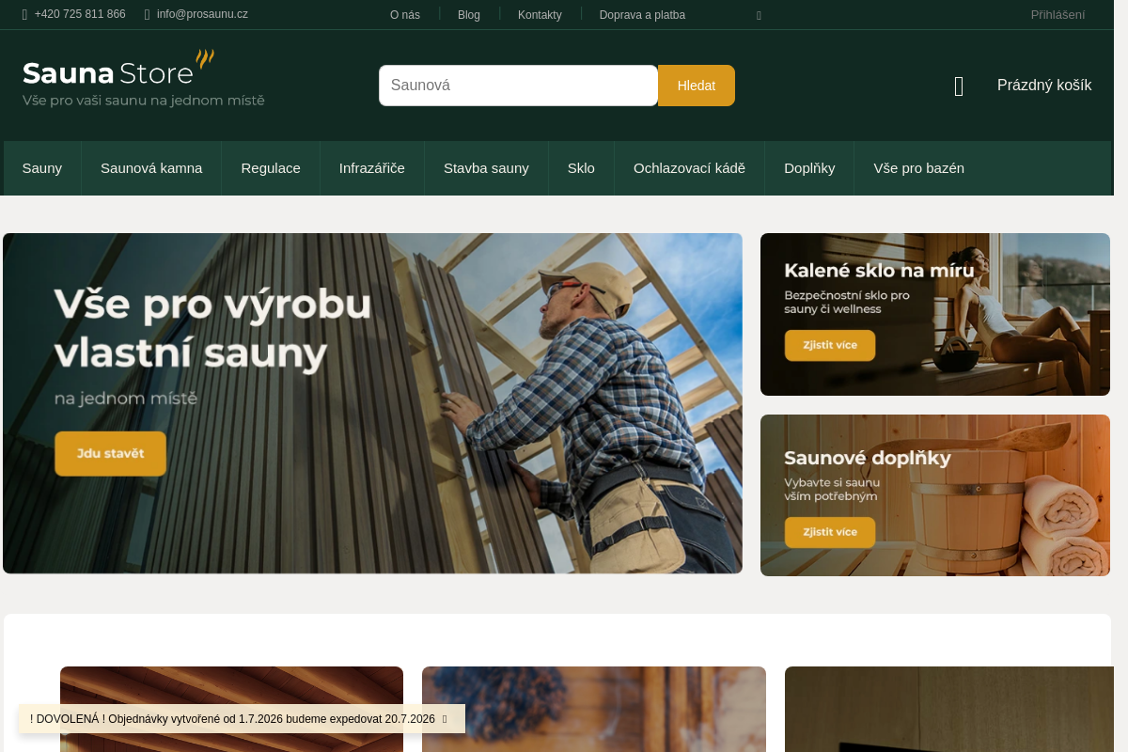This screenshot has width=1128, height=752.
Task: Click tagline Vše pro vaši saunu na jednom místě
Action: [x=144, y=100]
